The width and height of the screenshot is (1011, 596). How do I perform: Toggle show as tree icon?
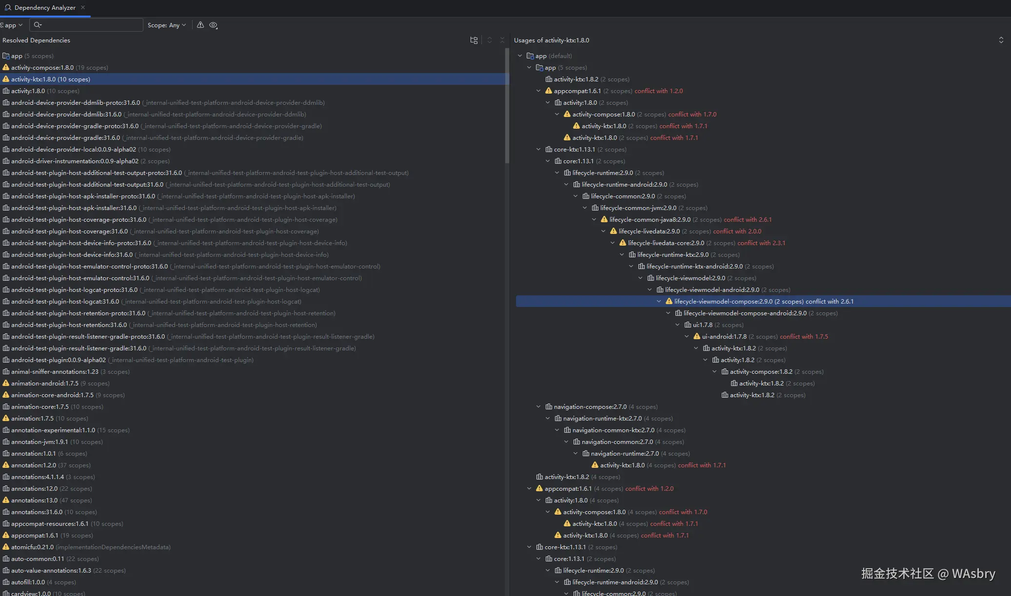pos(474,40)
